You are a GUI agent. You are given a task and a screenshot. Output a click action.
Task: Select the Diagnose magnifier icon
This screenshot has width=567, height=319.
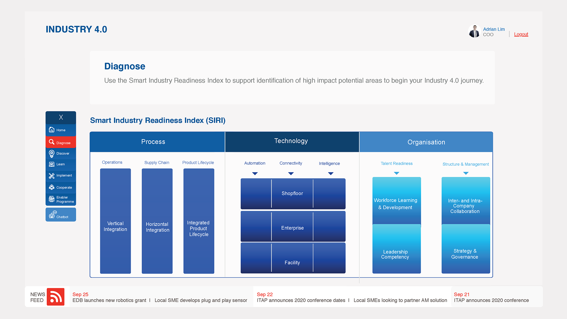coord(52,142)
